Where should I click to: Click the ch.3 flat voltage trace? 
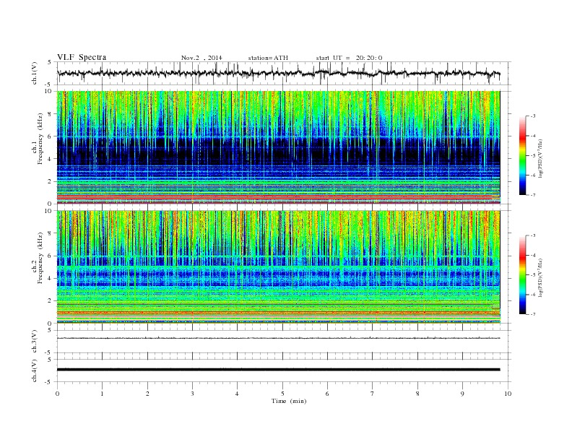click(x=278, y=338)
